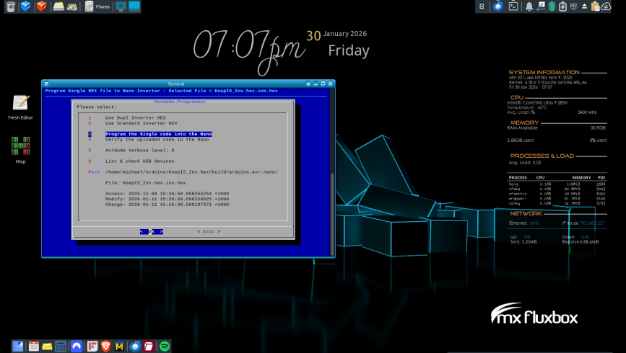This screenshot has width=626, height=353.
Task: Open the calendar app in the dock
Action: coord(33,347)
